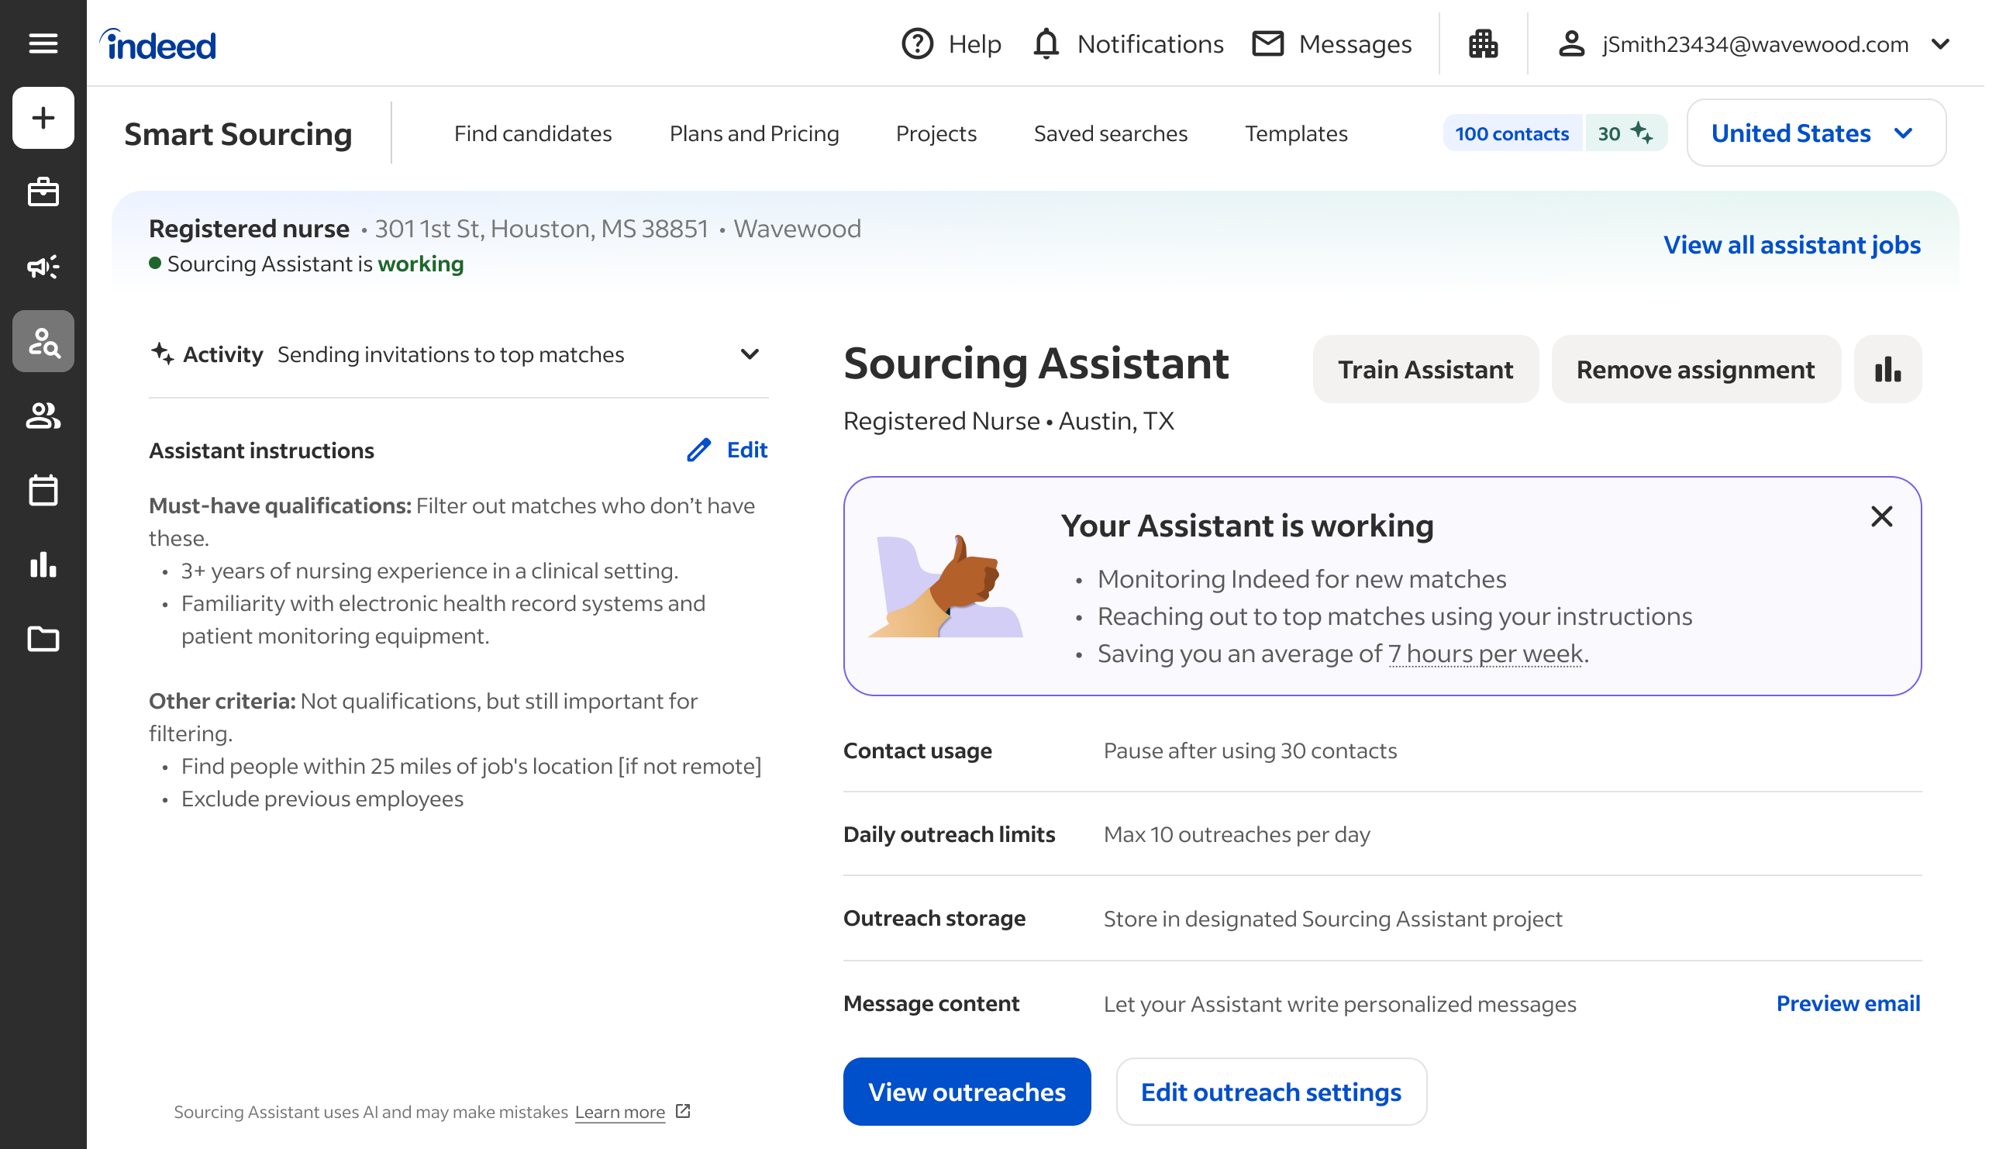
Task: Click jSmith23434@wavewood.com account email
Action: (1755, 43)
